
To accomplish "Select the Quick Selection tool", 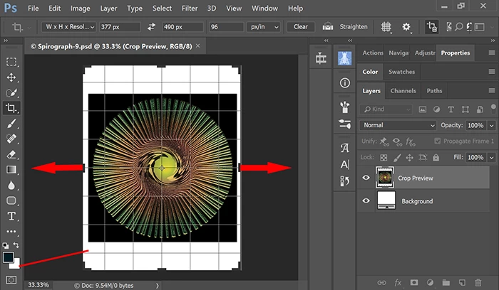I will click(x=11, y=92).
